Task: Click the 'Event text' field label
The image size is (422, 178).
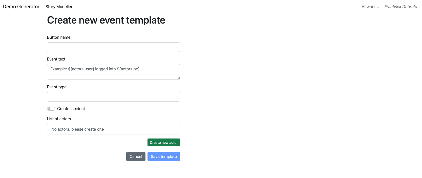Action: click(x=56, y=59)
